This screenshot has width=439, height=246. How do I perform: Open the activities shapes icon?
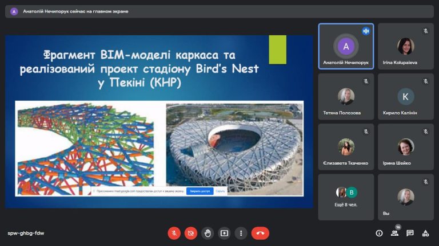425,233
